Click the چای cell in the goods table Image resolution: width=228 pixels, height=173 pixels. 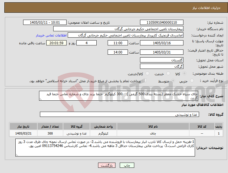point(153,133)
